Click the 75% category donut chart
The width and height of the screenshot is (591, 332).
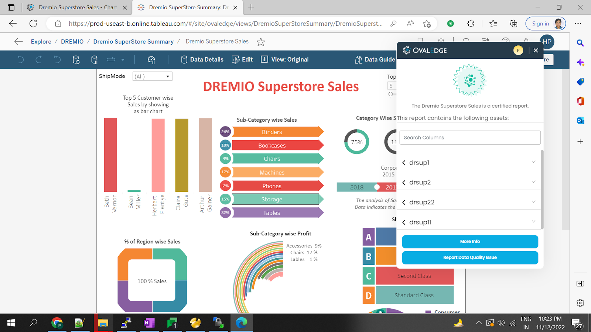pyautogui.click(x=357, y=142)
